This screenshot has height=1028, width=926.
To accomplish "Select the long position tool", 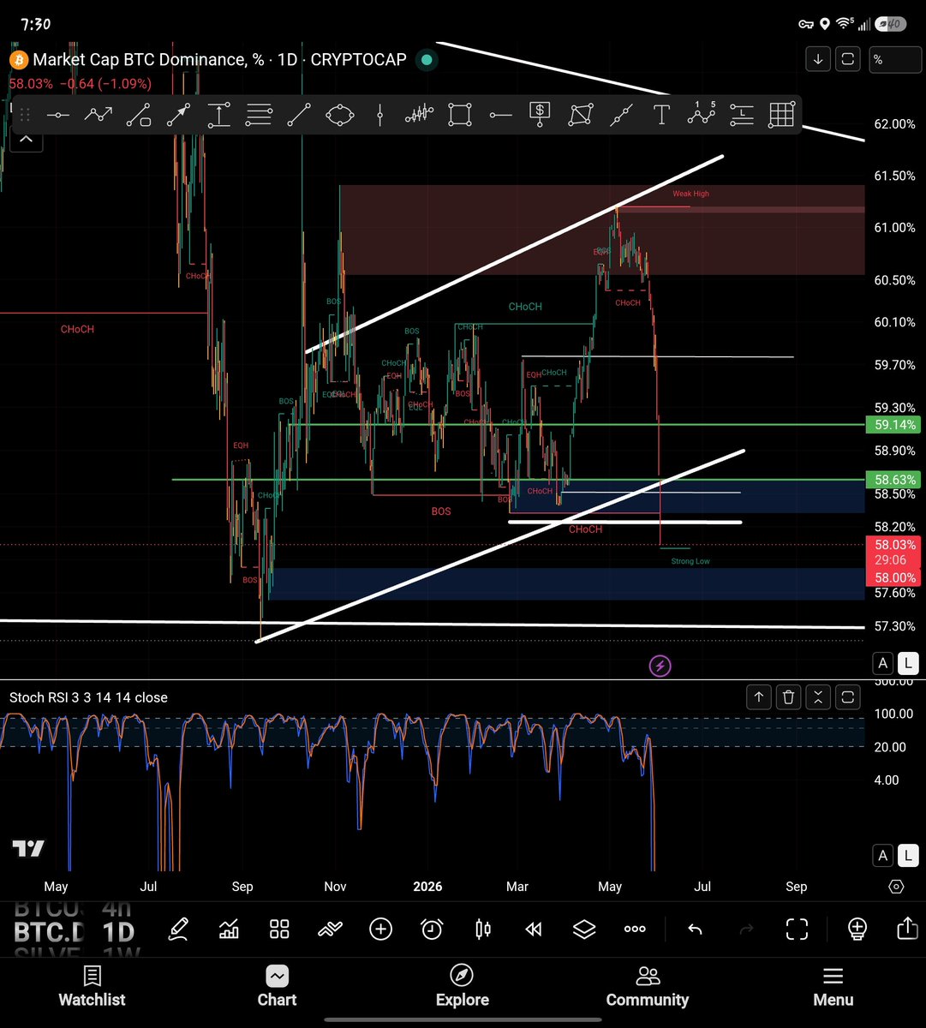I will point(741,115).
